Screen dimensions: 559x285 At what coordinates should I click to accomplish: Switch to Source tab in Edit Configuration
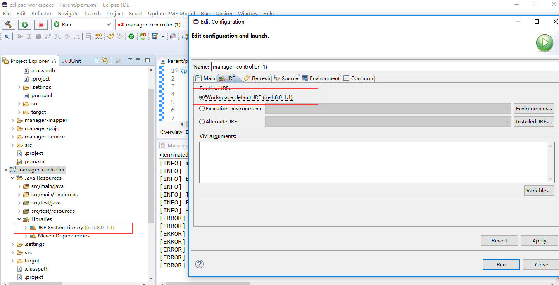pos(286,78)
